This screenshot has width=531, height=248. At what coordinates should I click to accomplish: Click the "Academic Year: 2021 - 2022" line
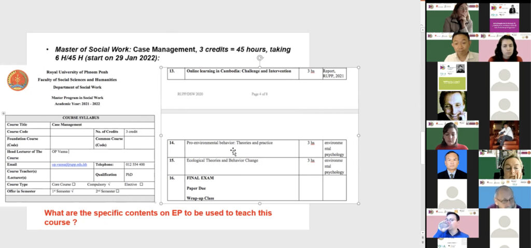(x=77, y=104)
